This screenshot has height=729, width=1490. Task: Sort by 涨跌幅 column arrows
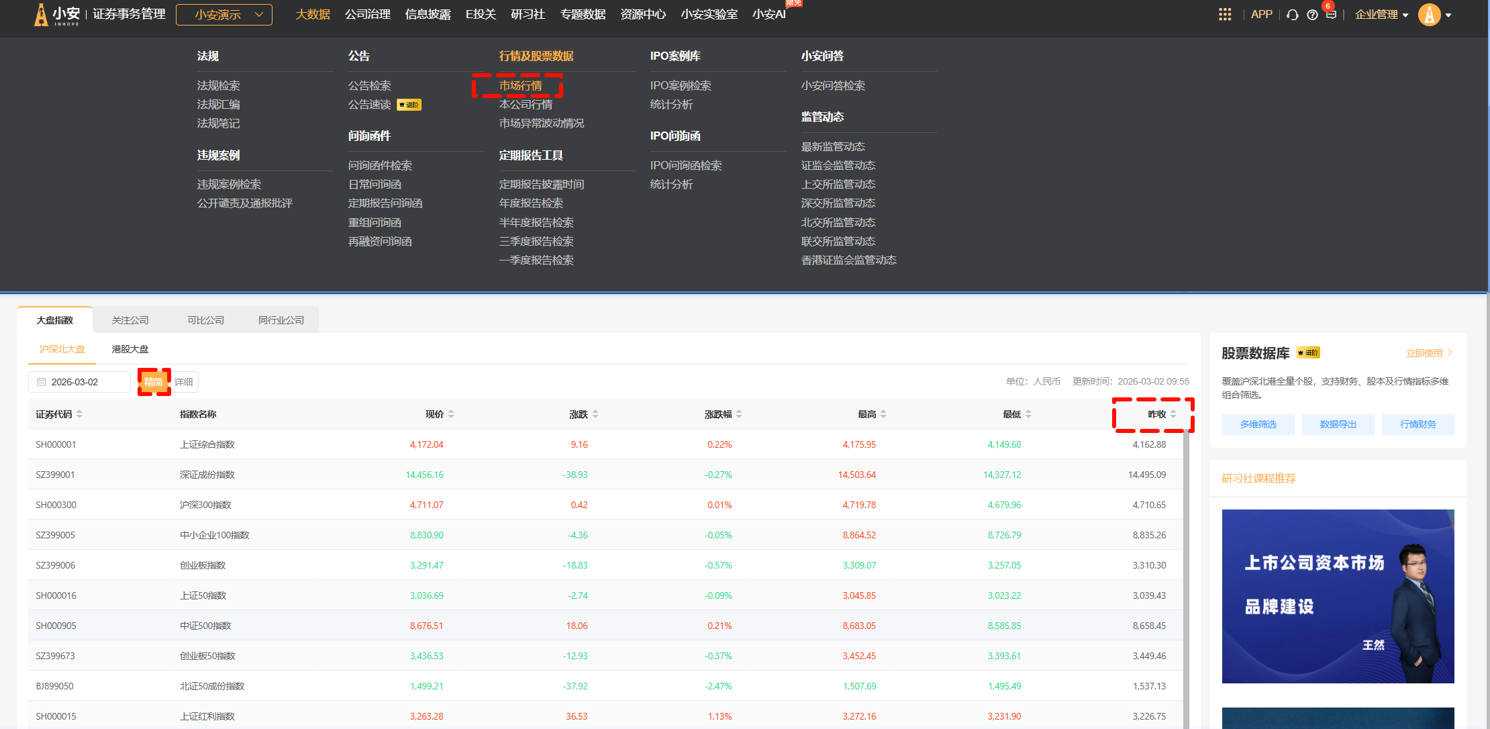tap(739, 414)
